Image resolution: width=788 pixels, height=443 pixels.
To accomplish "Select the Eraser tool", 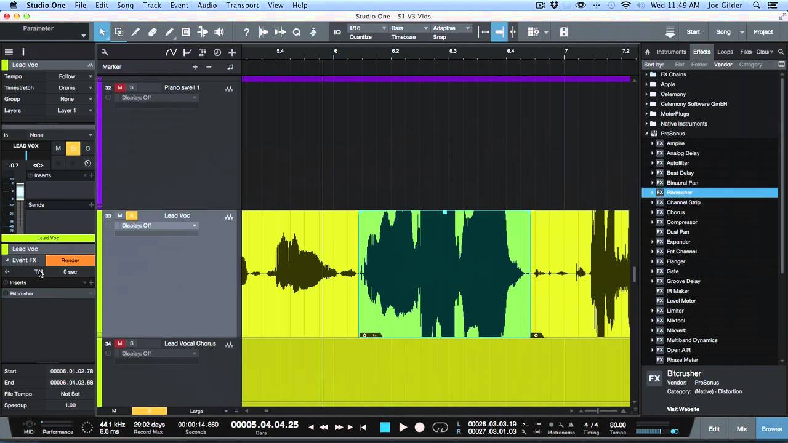I will (152, 32).
